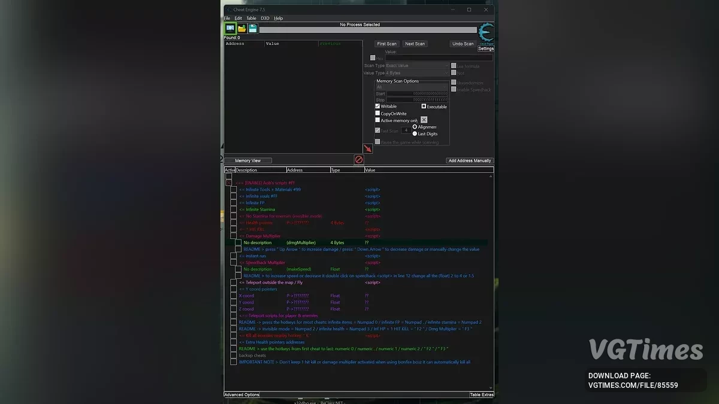Enable the Active memory only checkbox

377,120
